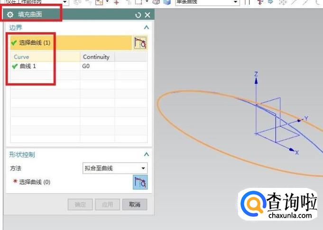
Task: Collapse the 形状控制 section
Action: pyautogui.click(x=146, y=154)
